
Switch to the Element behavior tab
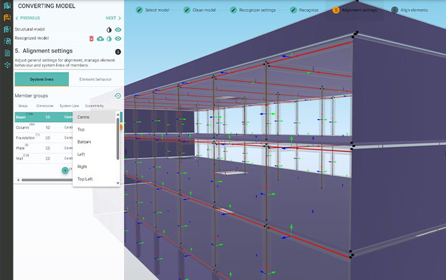coord(96,80)
